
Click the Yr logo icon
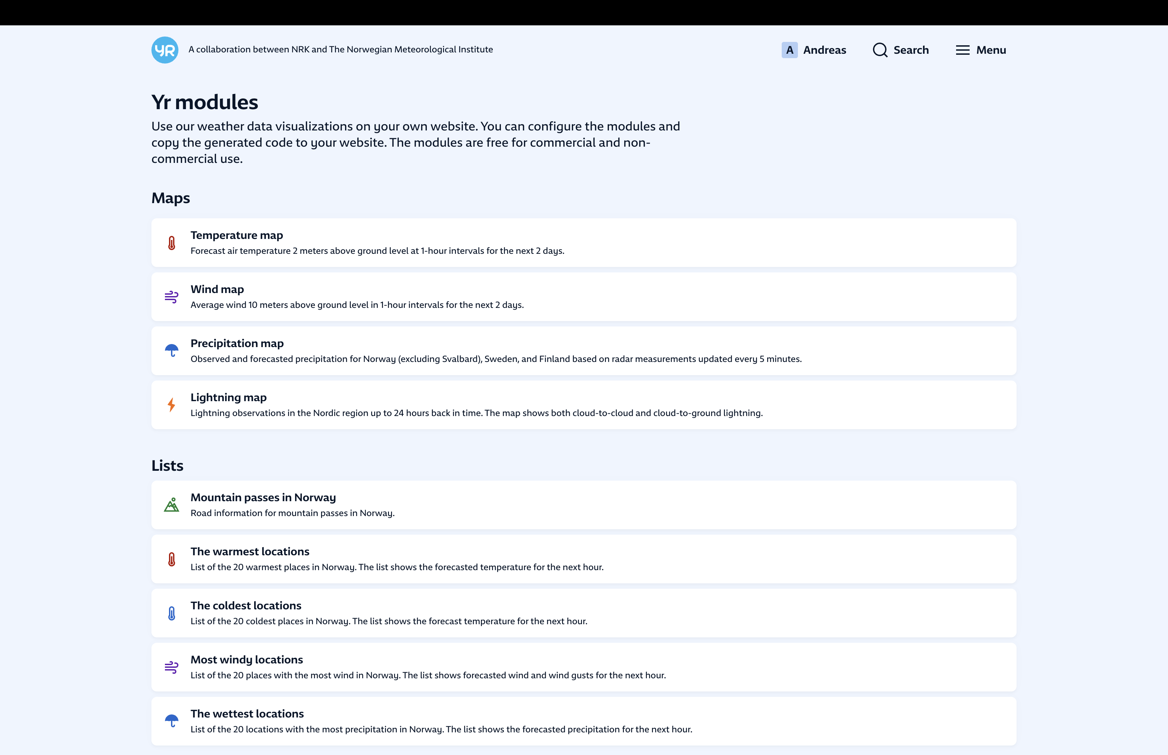(x=165, y=50)
